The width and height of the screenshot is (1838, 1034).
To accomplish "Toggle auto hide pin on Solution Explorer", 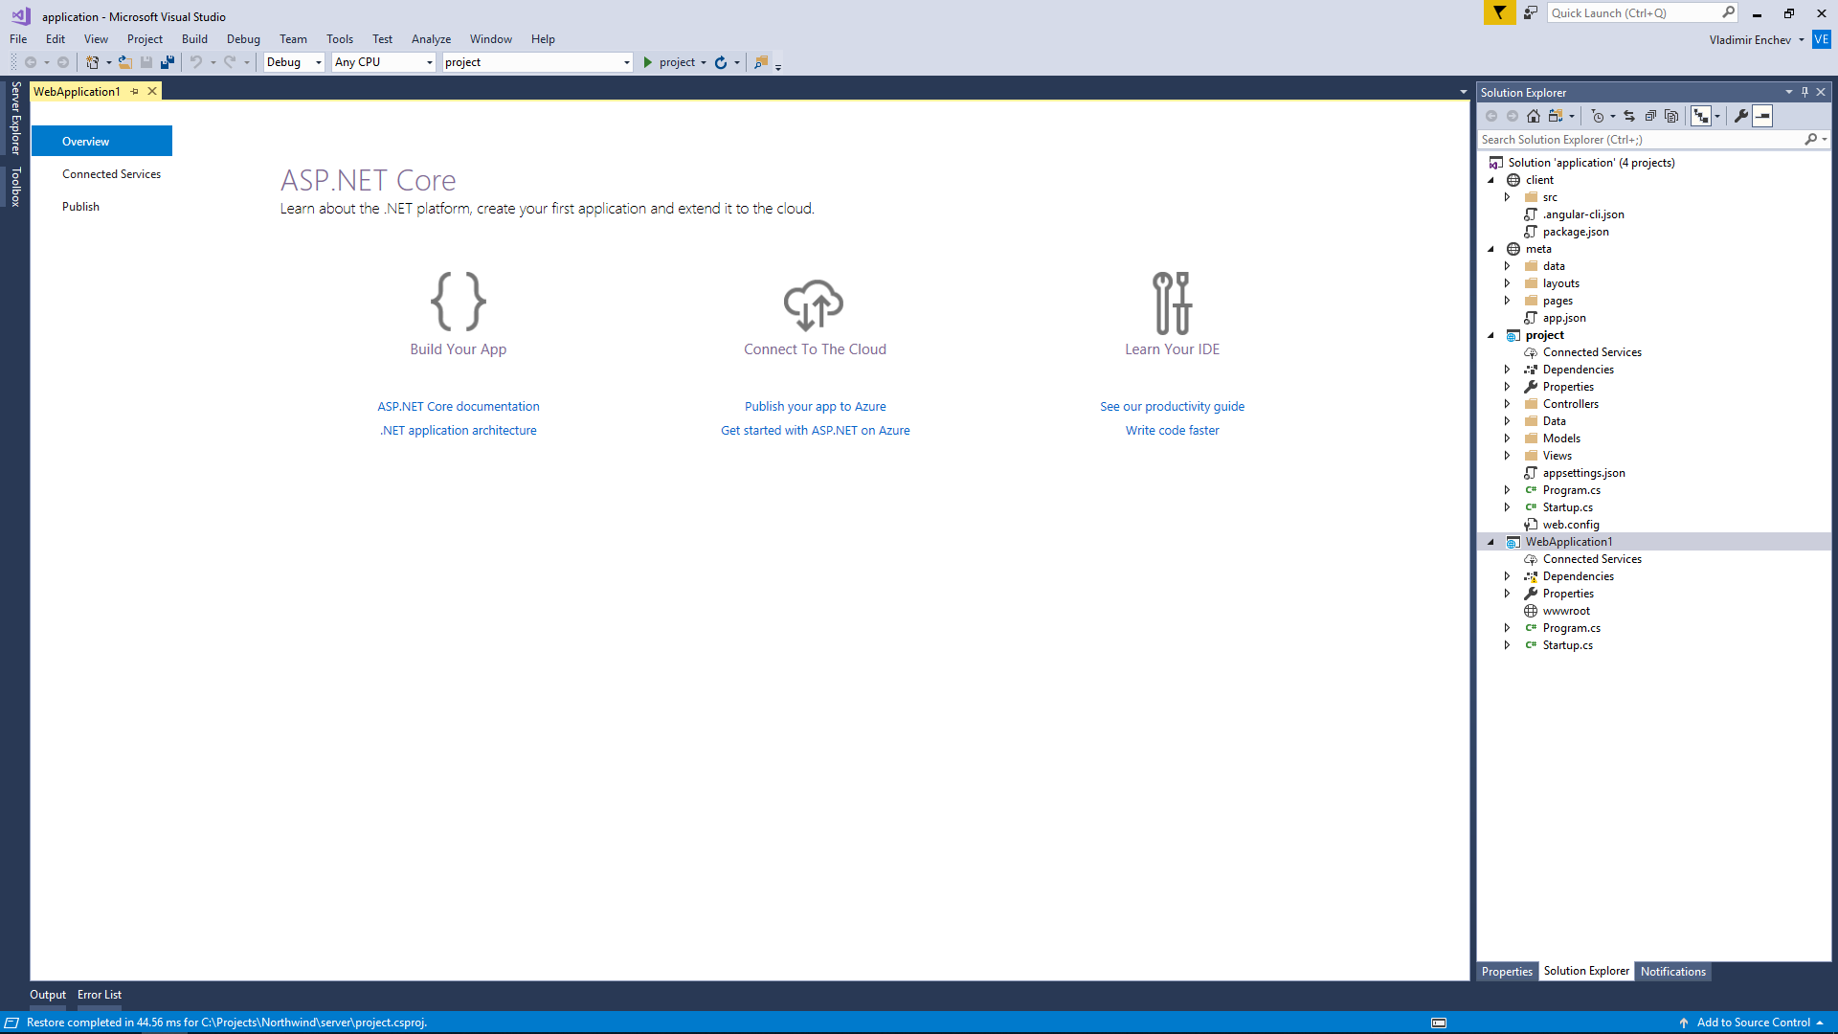I will (x=1804, y=92).
